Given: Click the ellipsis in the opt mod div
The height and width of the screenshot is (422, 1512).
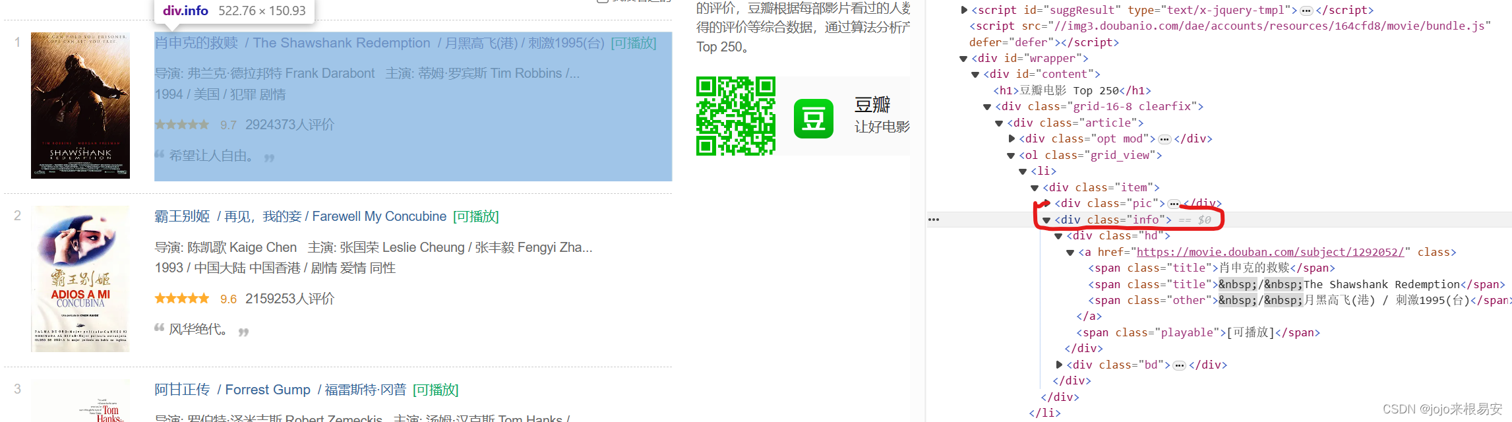Looking at the screenshot, I should point(1164,139).
